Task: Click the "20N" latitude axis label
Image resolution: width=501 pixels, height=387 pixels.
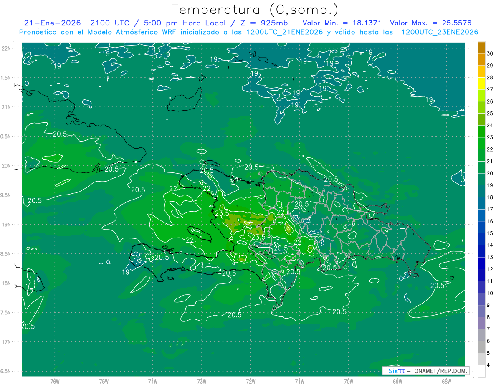Action: 6,166
